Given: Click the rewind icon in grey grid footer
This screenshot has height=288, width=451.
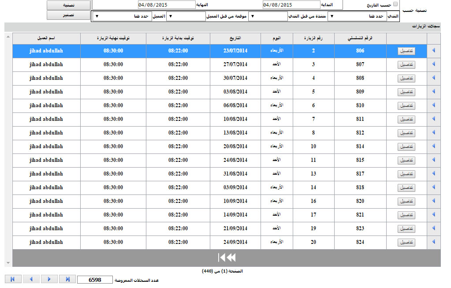Looking at the screenshot, I should tap(227, 258).
